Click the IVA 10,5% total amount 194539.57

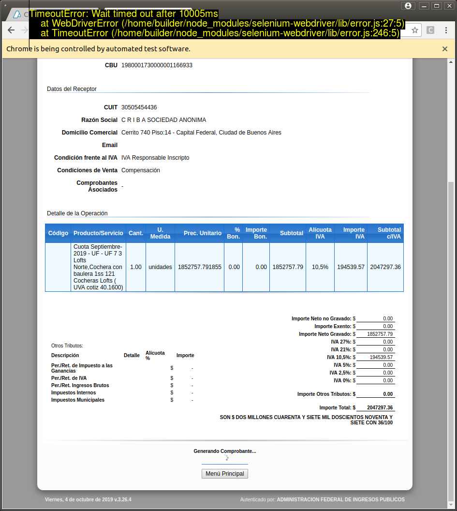click(381, 358)
